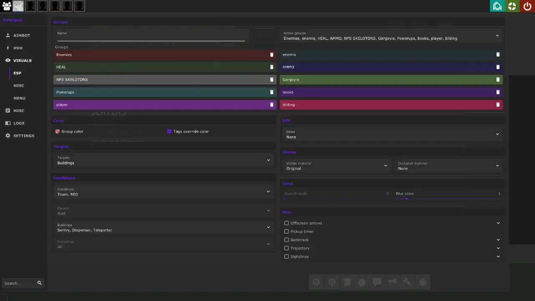535x301 pixels.
Task: Select the Enemies group row
Action: point(165,55)
